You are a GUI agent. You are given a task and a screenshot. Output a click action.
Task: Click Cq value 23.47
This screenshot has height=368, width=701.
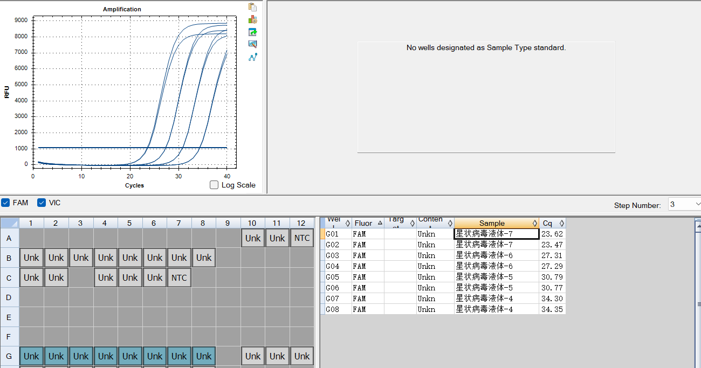[x=552, y=245]
